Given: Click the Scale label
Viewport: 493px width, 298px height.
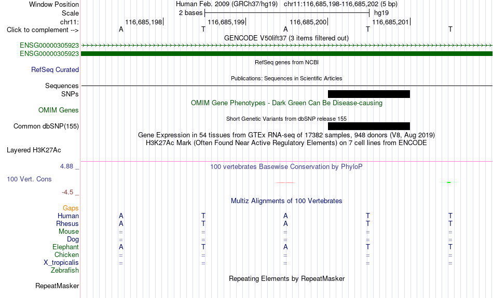Looking at the screenshot, I should pos(70,13).
